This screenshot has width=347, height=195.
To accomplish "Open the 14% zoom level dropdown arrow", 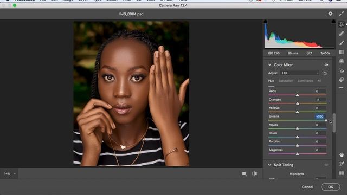I will point(15,174).
